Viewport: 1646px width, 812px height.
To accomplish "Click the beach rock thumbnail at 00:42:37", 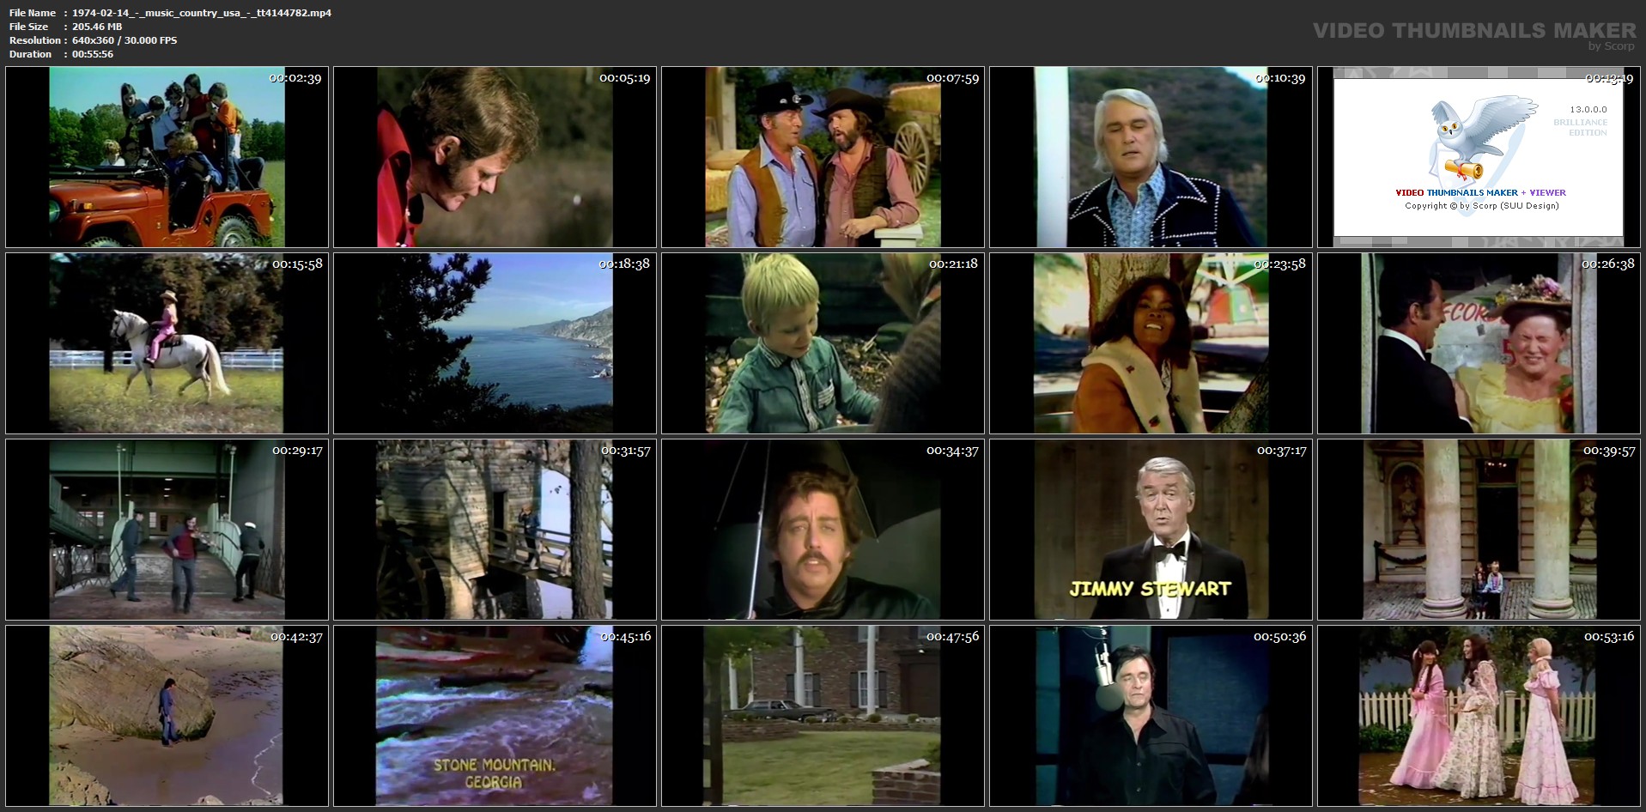I will (x=167, y=716).
